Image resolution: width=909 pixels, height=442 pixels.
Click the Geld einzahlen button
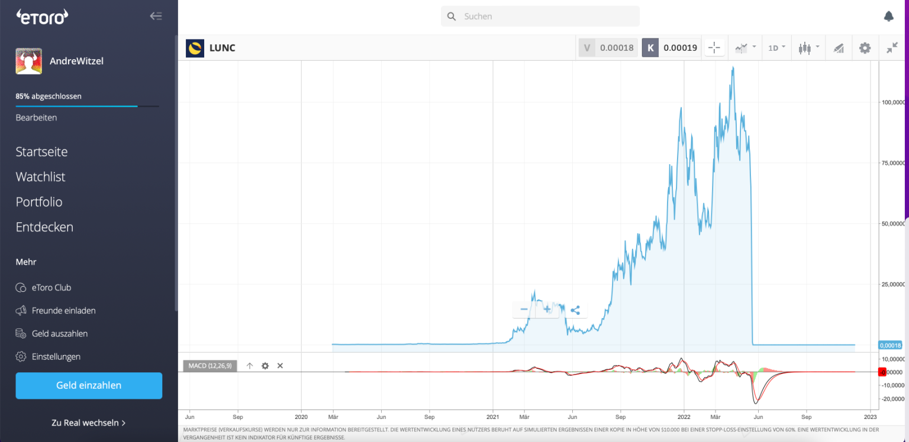89,385
